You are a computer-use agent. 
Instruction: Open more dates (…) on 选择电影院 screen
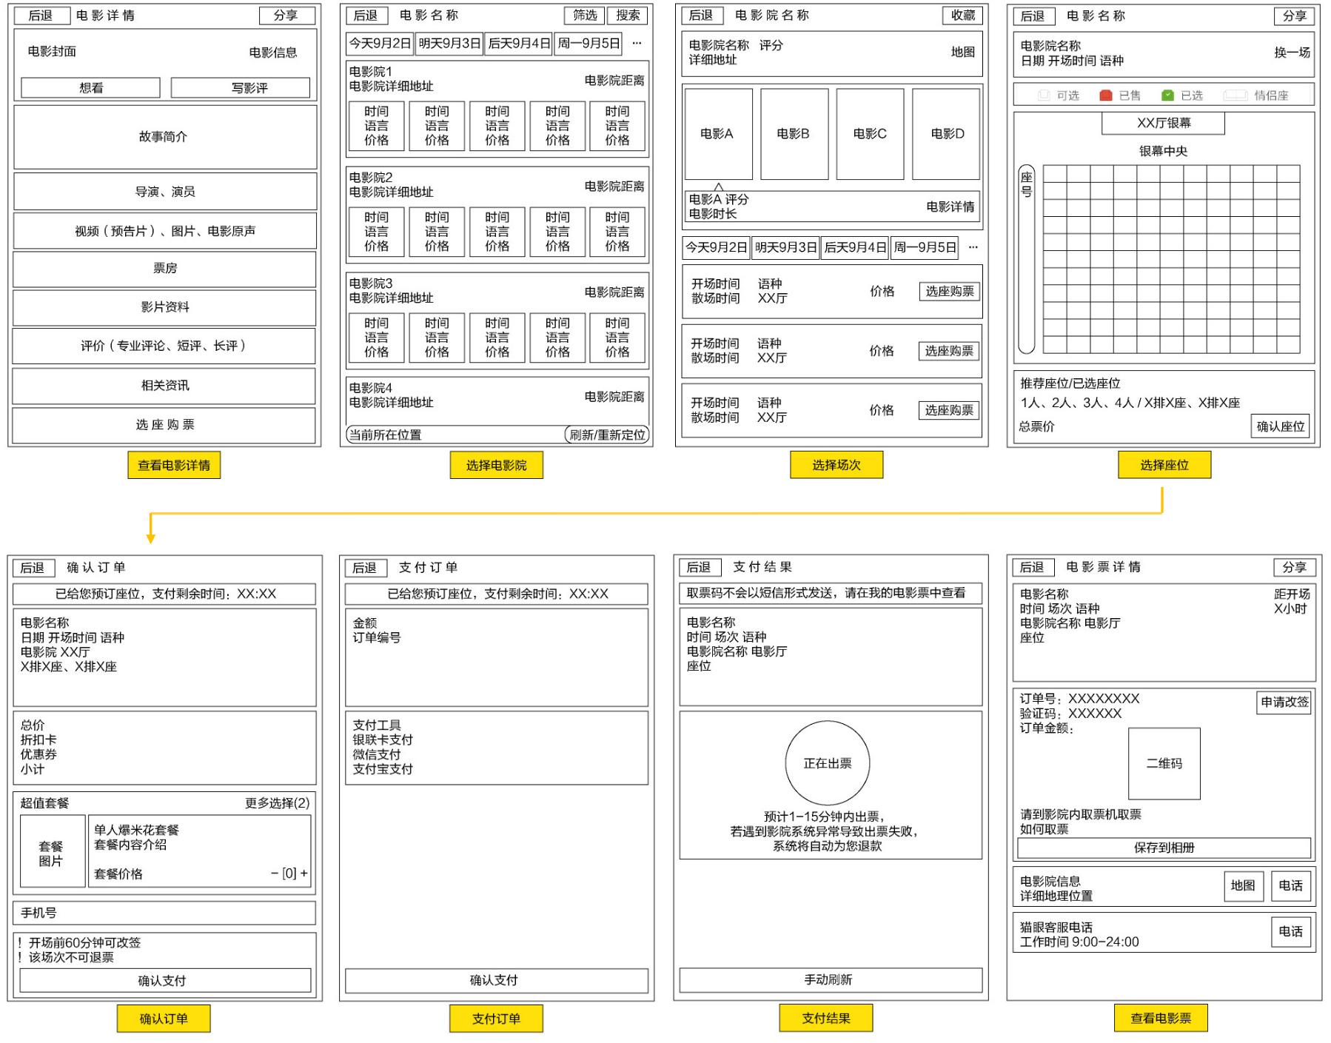pyautogui.click(x=637, y=44)
